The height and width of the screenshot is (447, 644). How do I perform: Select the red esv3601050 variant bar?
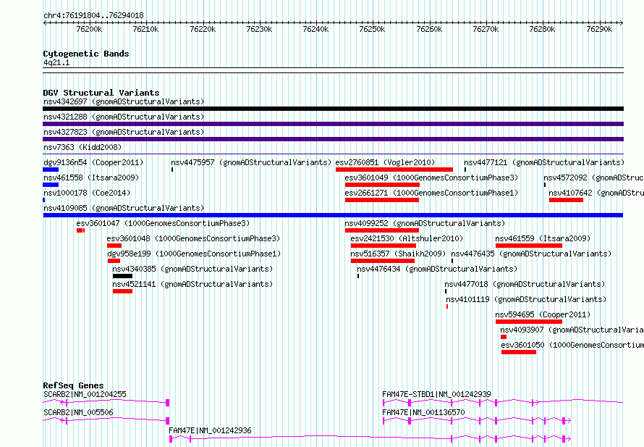click(x=519, y=352)
